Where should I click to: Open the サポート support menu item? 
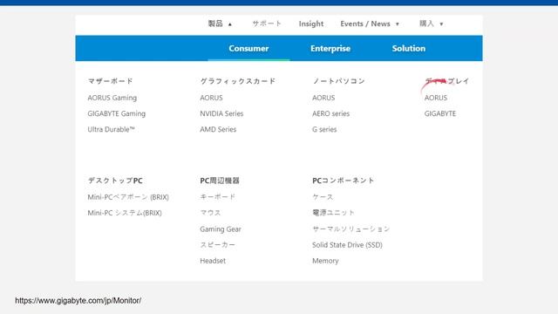tap(267, 24)
